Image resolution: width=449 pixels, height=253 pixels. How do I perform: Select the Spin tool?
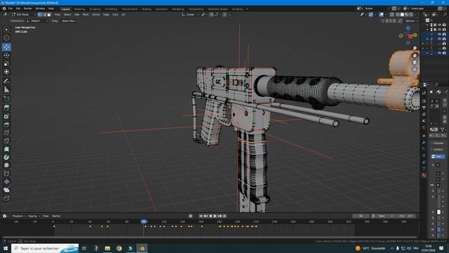[x=6, y=157]
